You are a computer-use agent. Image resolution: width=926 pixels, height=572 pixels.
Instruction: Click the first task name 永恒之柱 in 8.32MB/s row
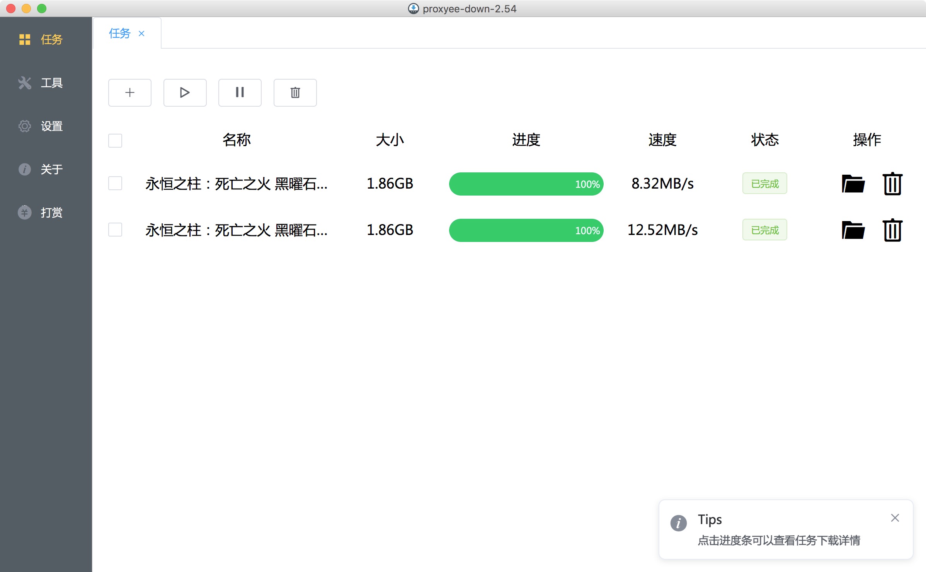[236, 184]
